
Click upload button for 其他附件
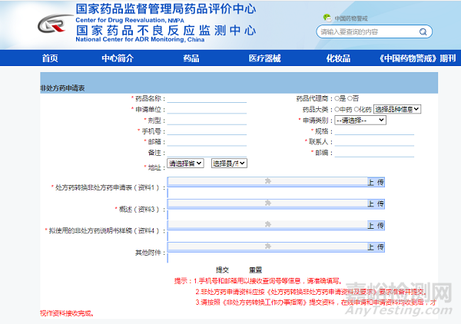tap(375, 246)
